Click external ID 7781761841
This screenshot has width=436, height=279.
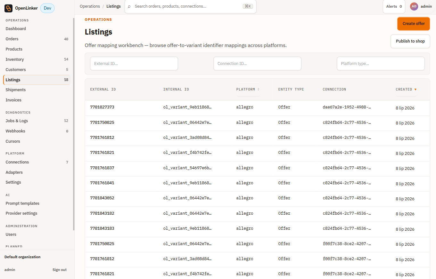(102, 183)
